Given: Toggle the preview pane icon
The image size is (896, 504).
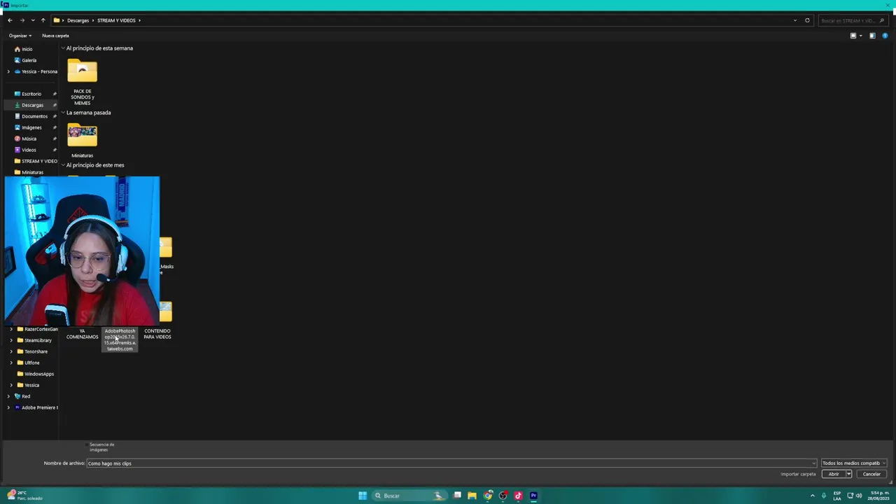Looking at the screenshot, I should (872, 36).
